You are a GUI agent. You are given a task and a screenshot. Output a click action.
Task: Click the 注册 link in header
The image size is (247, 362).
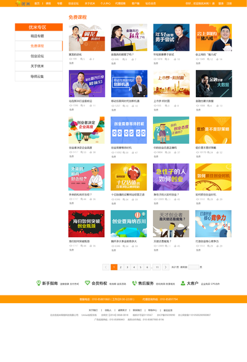229,4
